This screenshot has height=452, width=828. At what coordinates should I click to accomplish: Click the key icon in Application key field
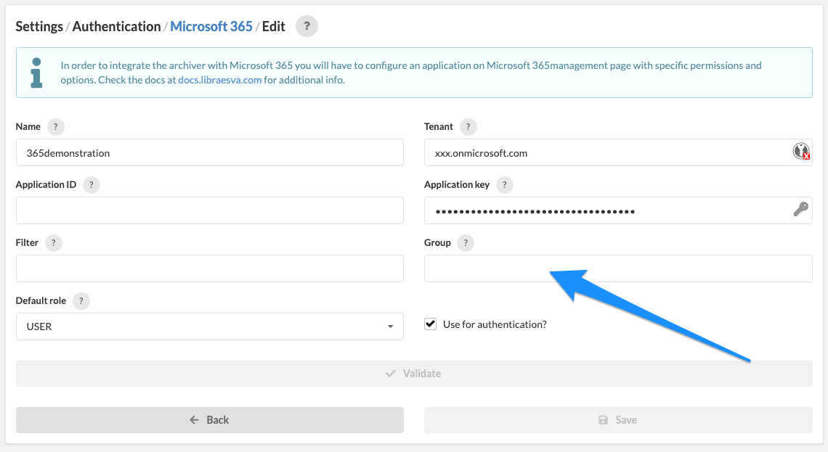800,210
